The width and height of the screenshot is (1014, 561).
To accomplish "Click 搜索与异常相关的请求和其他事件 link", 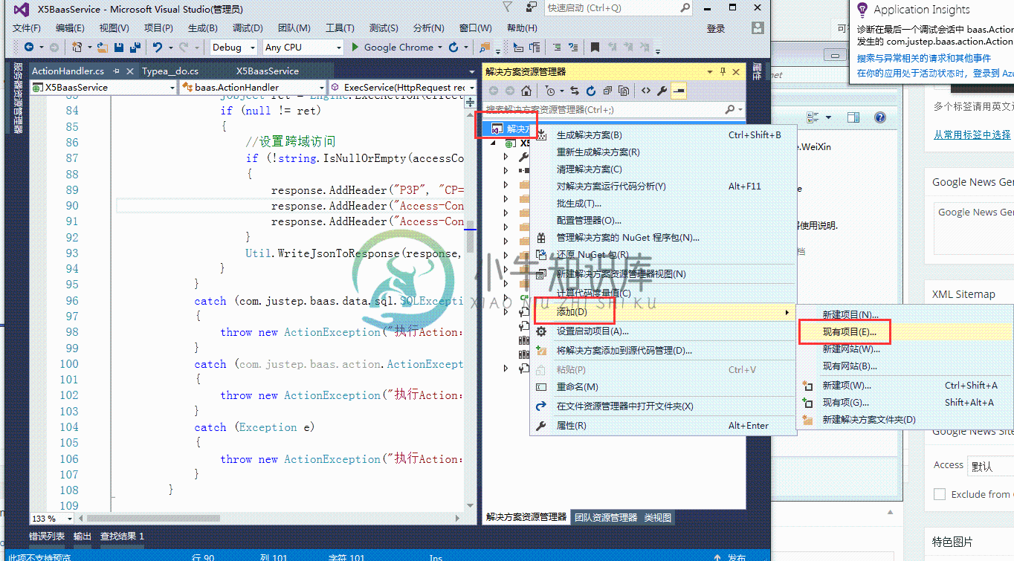I will pyautogui.click(x=924, y=58).
